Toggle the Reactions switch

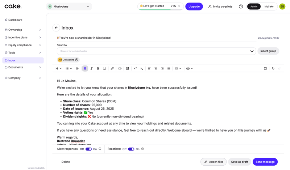[x=131, y=149]
